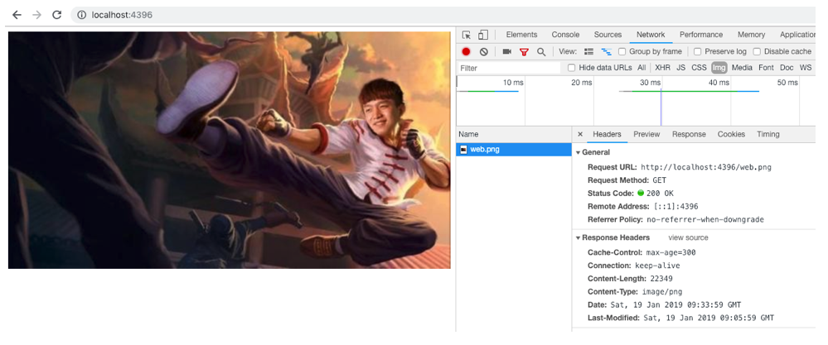Open the Elements panel tab
Screen dimensions: 828x345
click(x=521, y=35)
